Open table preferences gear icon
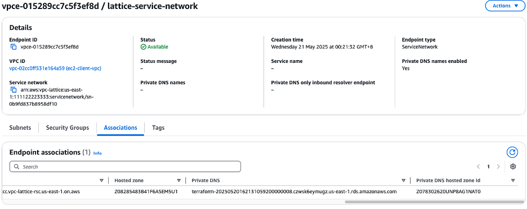The height and width of the screenshot is (209, 527). coord(513,166)
